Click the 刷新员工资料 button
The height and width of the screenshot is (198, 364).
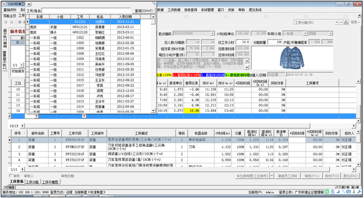(x=288, y=176)
